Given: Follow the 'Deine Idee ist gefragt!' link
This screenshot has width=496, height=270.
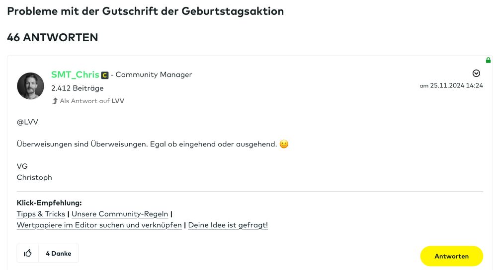Looking at the screenshot, I should [x=228, y=225].
